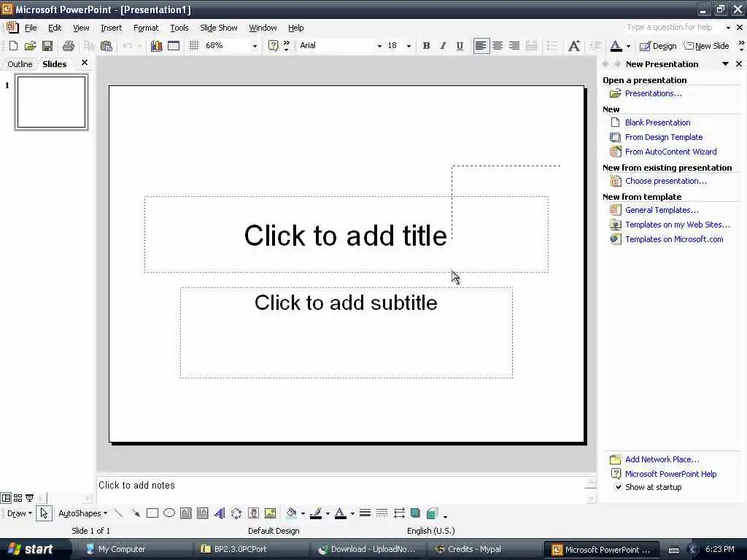Insert Picture from file icon
The width and height of the screenshot is (747, 560).
pyautogui.click(x=270, y=513)
